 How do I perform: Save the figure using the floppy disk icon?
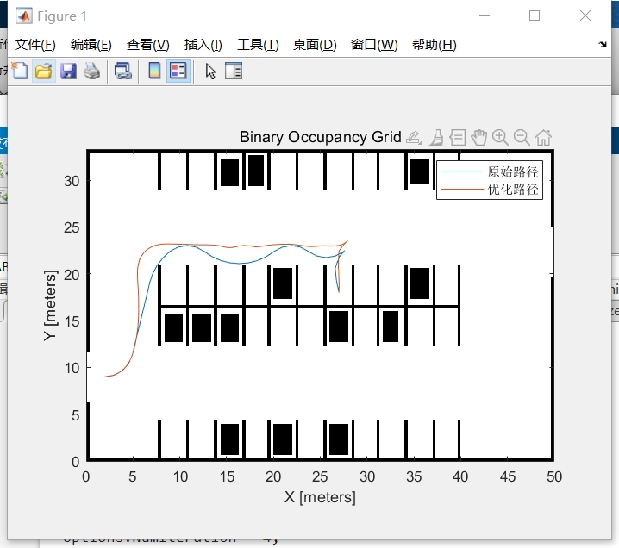[x=68, y=72]
